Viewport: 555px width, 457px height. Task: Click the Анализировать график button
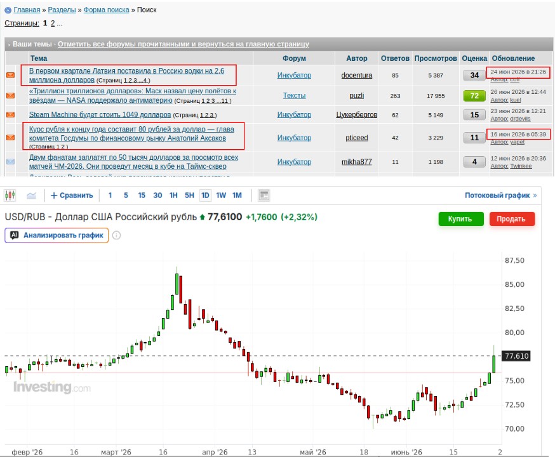pos(57,235)
